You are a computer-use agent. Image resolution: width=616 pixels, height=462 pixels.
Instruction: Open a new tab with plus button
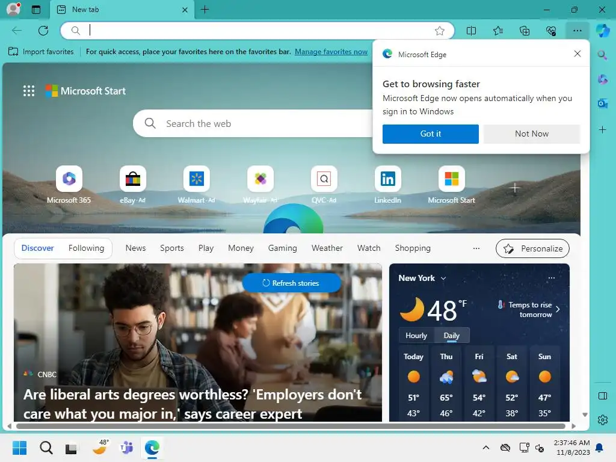(205, 10)
